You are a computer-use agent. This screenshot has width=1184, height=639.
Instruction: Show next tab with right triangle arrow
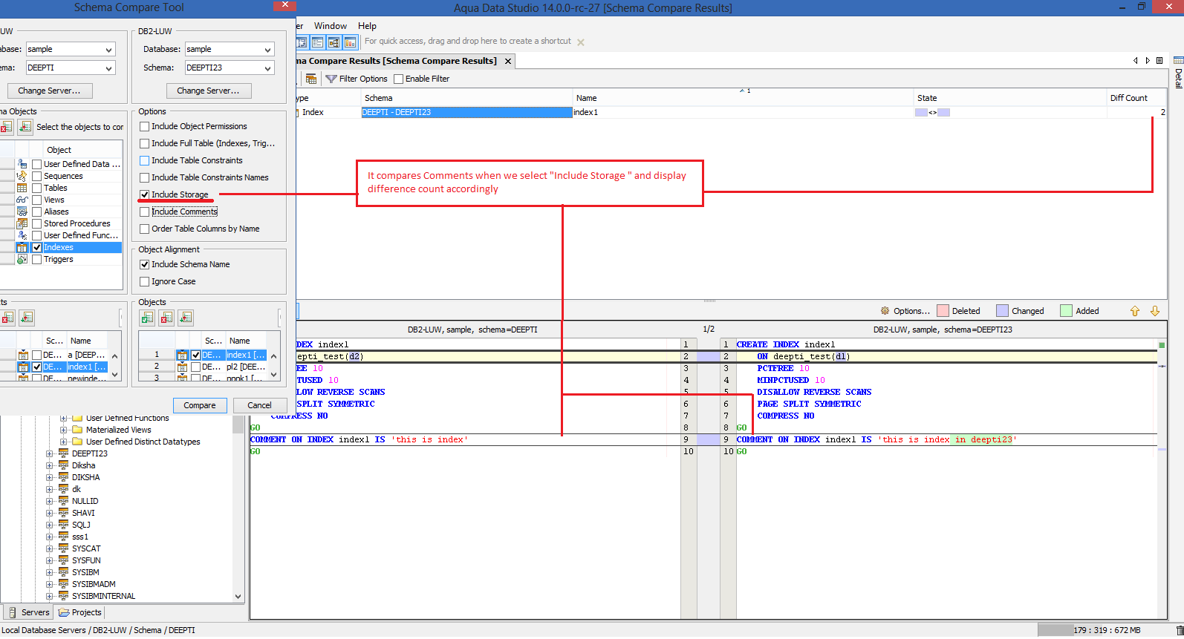point(1148,61)
